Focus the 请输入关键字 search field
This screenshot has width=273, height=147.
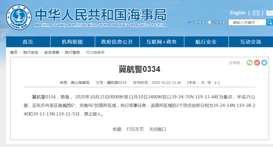[x=247, y=22]
